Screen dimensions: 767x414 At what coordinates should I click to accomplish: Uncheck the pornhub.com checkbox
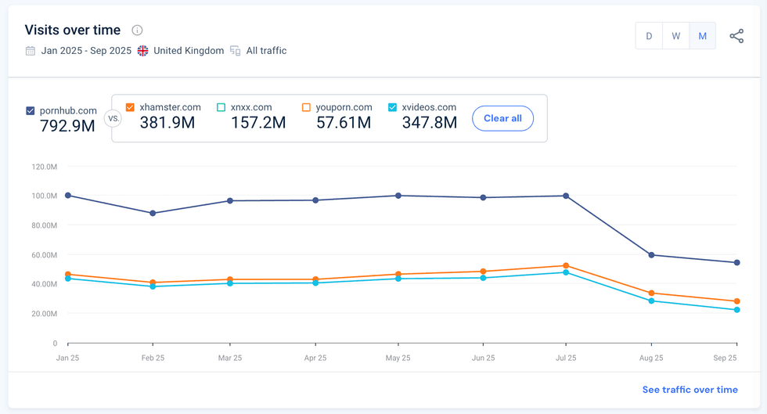(31, 111)
